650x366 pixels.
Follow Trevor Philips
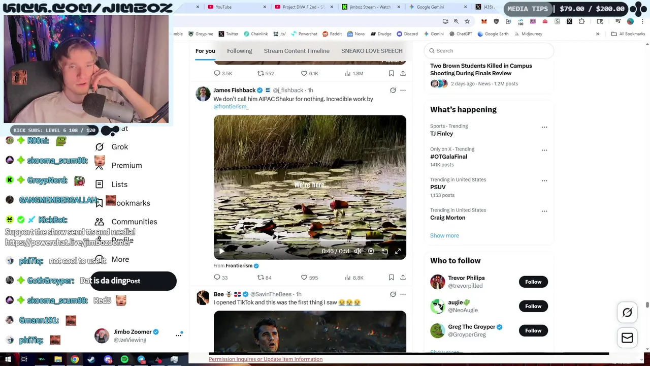click(x=533, y=282)
